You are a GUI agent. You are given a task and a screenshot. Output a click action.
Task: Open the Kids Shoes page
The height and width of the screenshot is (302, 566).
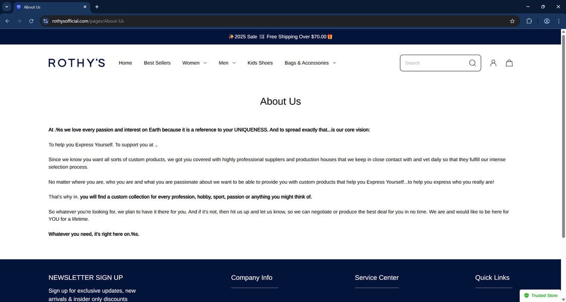tap(260, 62)
